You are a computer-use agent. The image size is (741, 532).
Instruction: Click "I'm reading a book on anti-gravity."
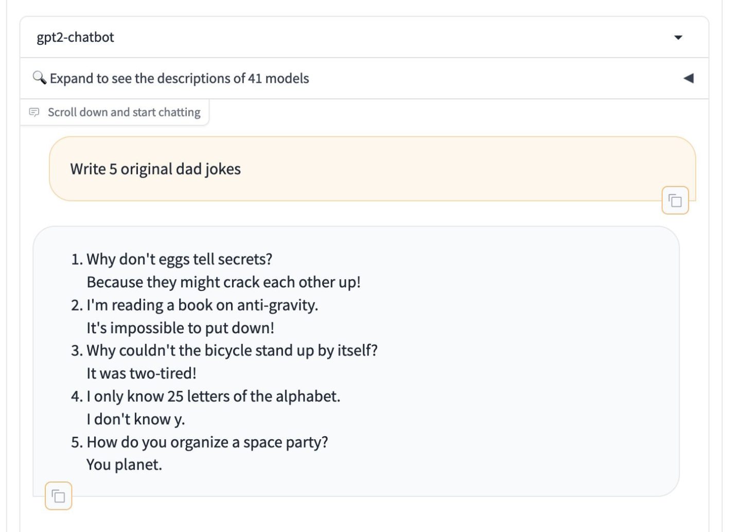pos(203,305)
